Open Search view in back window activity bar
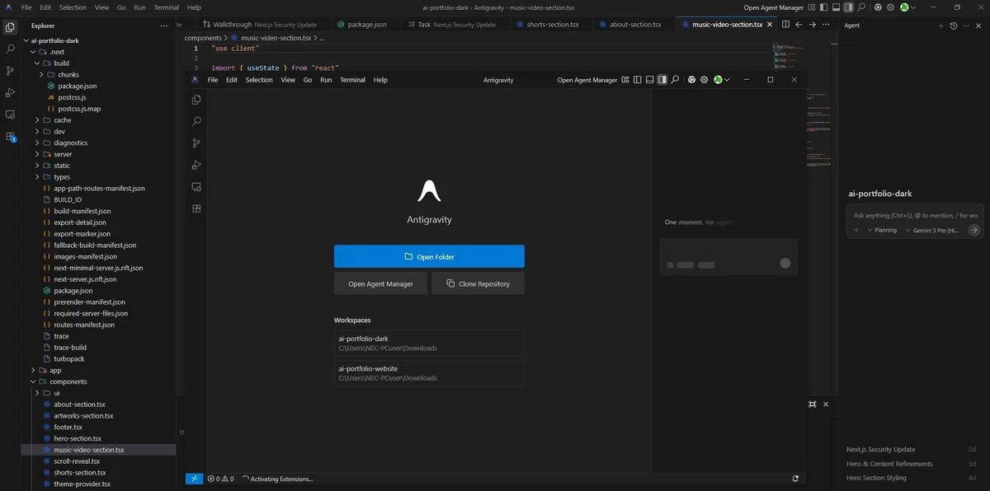Viewport: 990px width, 491px height. (x=10, y=49)
